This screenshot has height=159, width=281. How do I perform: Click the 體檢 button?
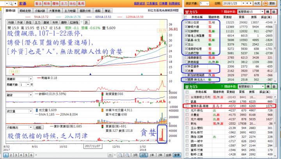[55, 4]
